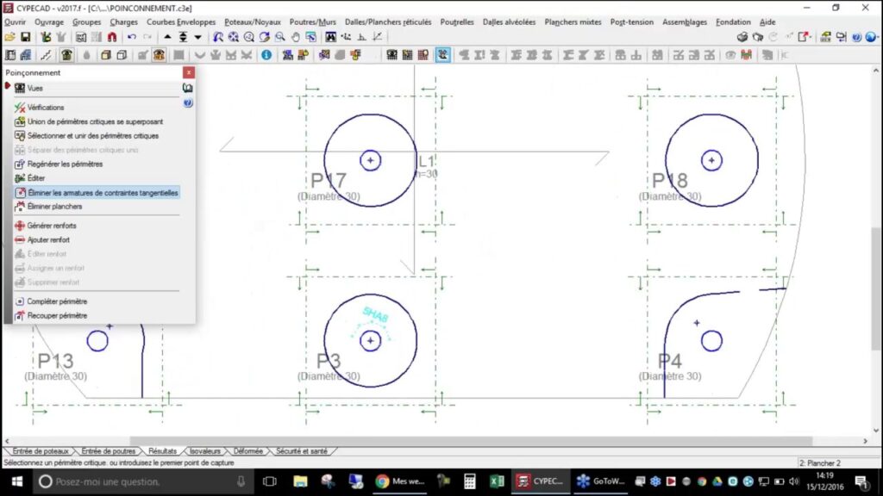Click the blue info icon in toolbar

coord(266,55)
